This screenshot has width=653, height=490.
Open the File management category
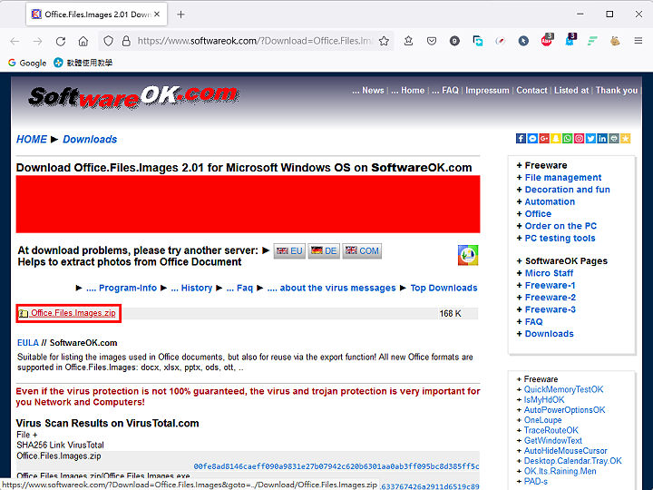click(x=563, y=178)
